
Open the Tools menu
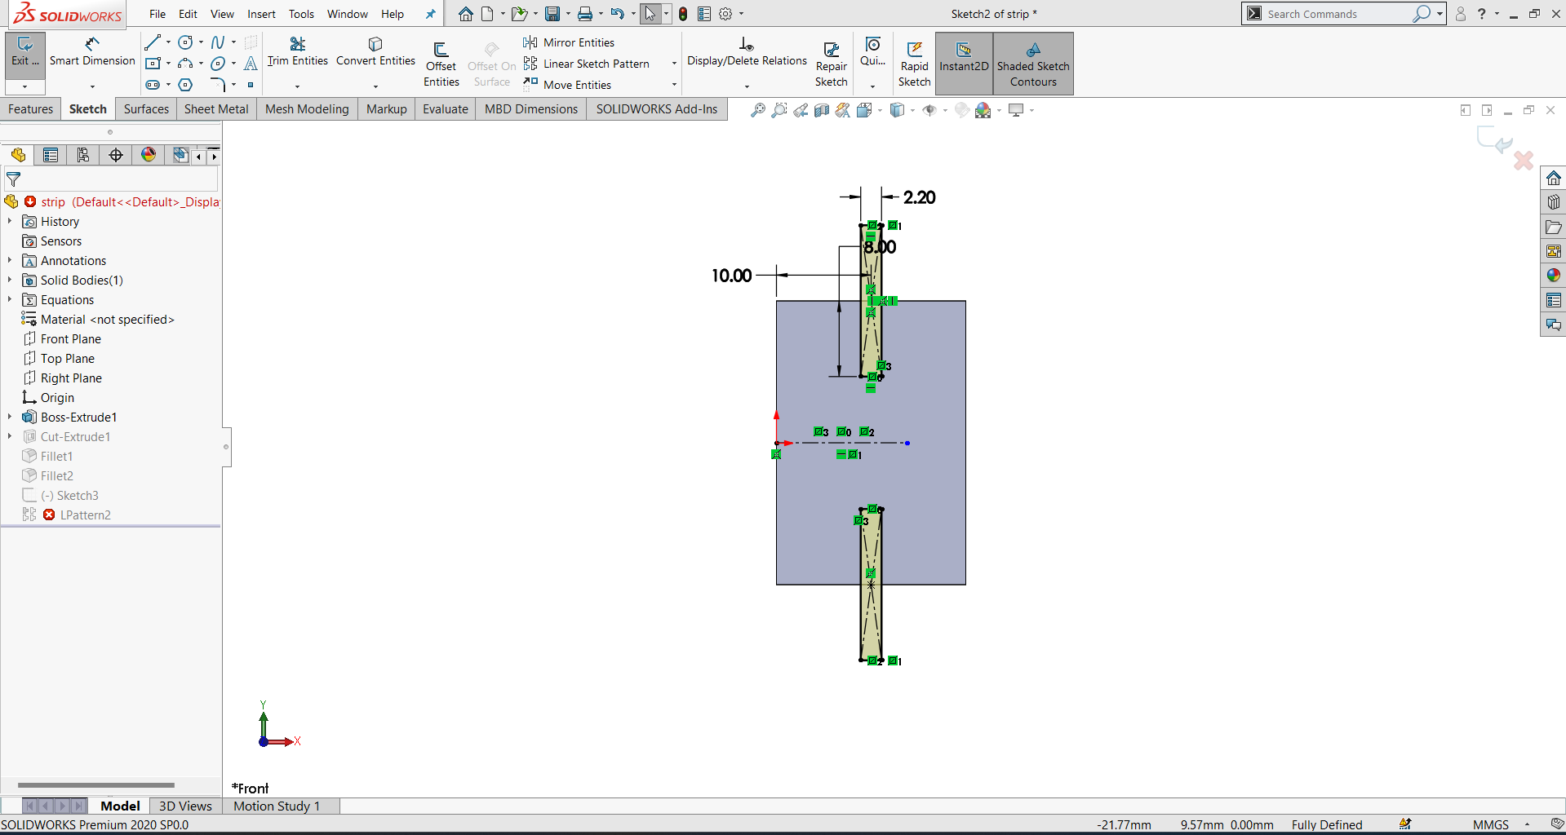click(301, 14)
